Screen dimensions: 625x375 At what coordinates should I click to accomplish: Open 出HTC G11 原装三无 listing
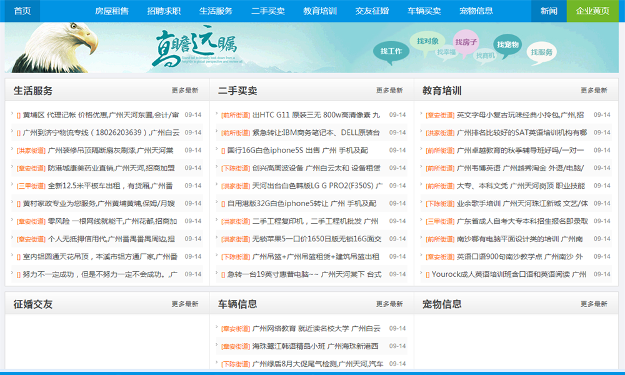coord(316,115)
